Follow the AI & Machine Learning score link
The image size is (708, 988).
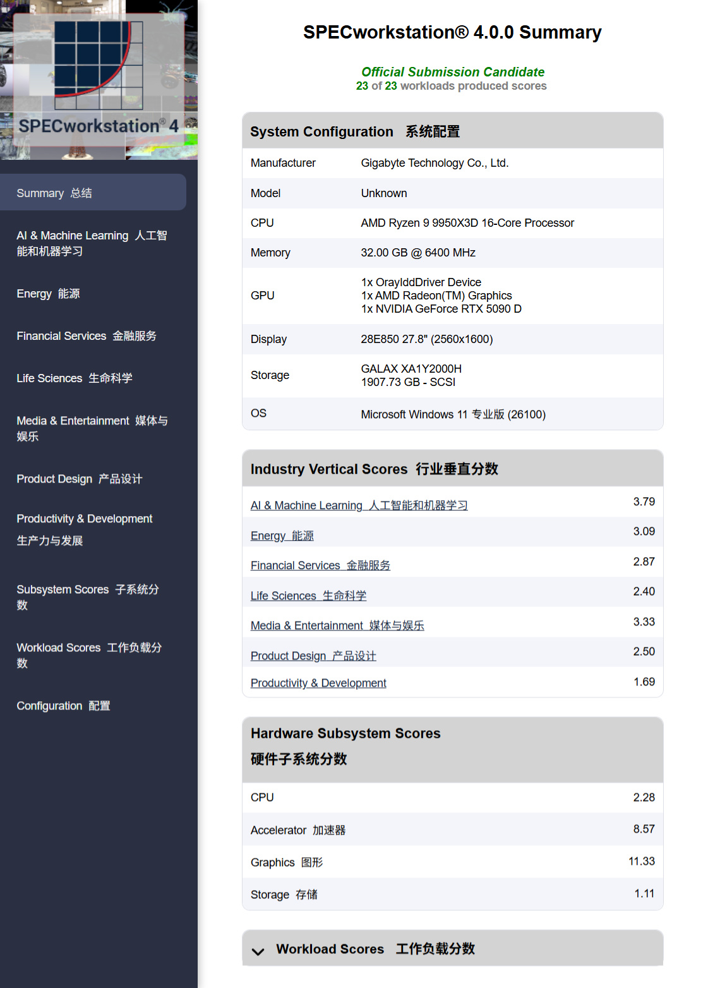point(359,505)
